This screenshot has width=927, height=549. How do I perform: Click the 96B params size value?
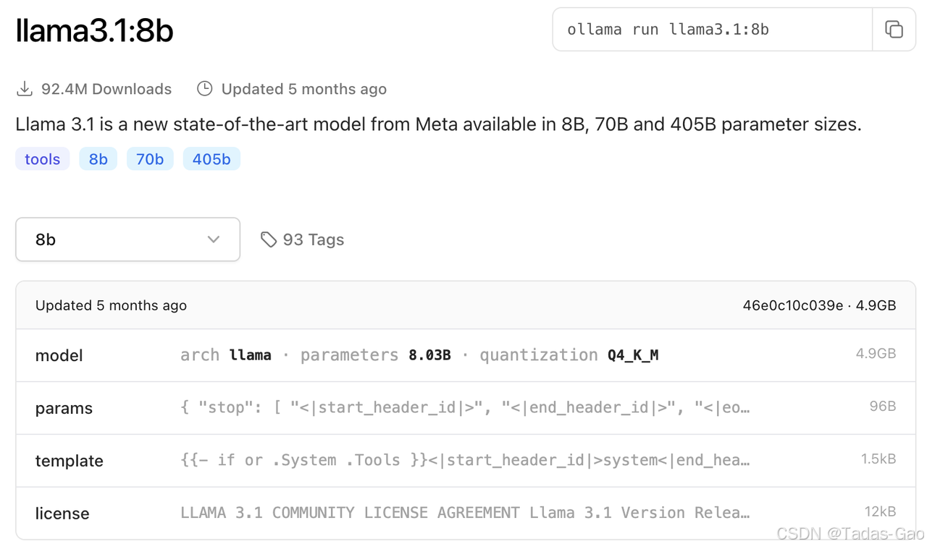point(883,407)
